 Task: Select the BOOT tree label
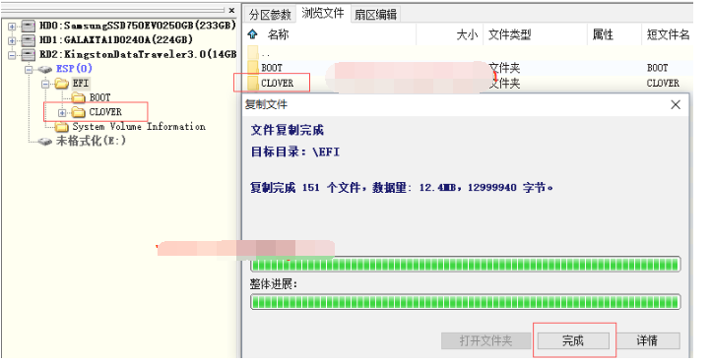pyautogui.click(x=99, y=97)
